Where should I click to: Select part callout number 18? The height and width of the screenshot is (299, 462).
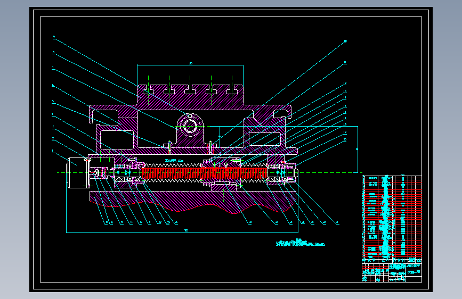[345, 124]
